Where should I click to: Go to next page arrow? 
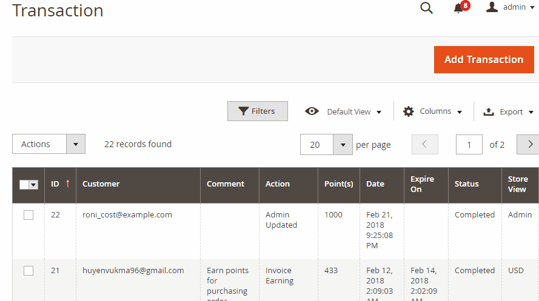pyautogui.click(x=528, y=145)
